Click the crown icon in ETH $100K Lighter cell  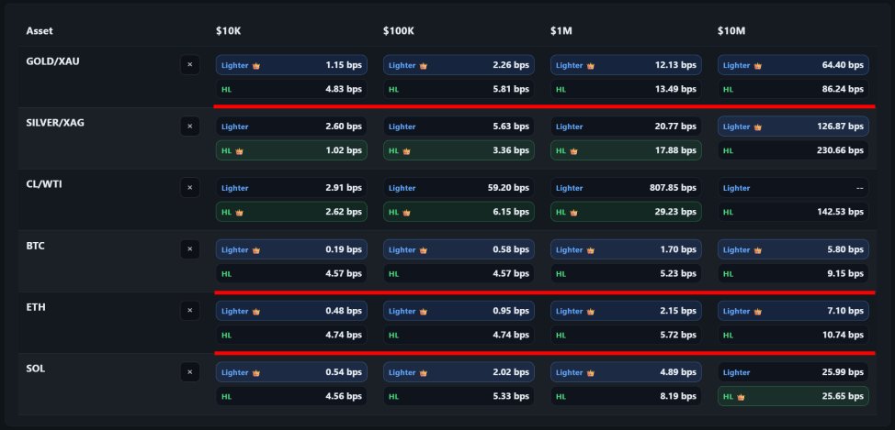[424, 312]
